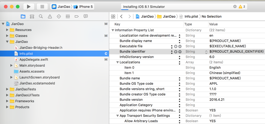265x124 pixels.
Task: Select the 1.1.0 version value
Action: pos(213,89)
